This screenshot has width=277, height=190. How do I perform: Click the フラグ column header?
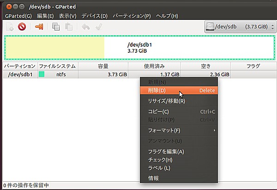click(x=253, y=66)
